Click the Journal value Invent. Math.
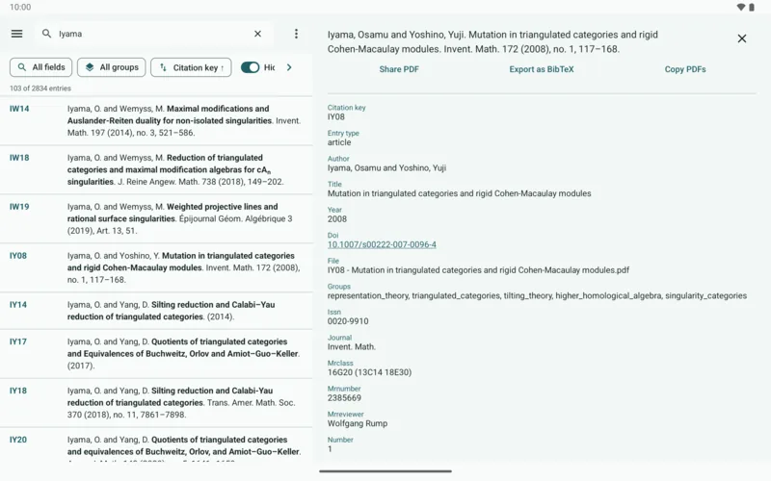This screenshot has height=481, width=771. point(352,346)
